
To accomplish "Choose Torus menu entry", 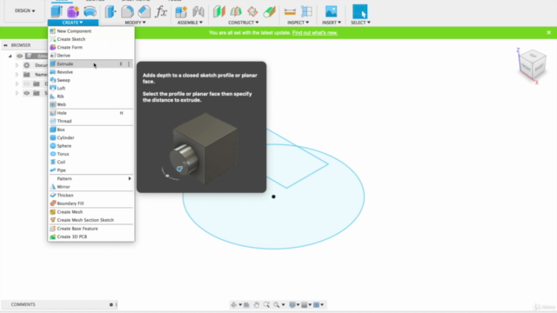I will pos(91,154).
